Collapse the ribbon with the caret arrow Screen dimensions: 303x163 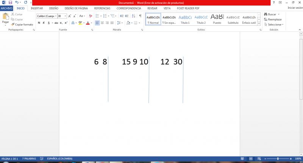300,30
